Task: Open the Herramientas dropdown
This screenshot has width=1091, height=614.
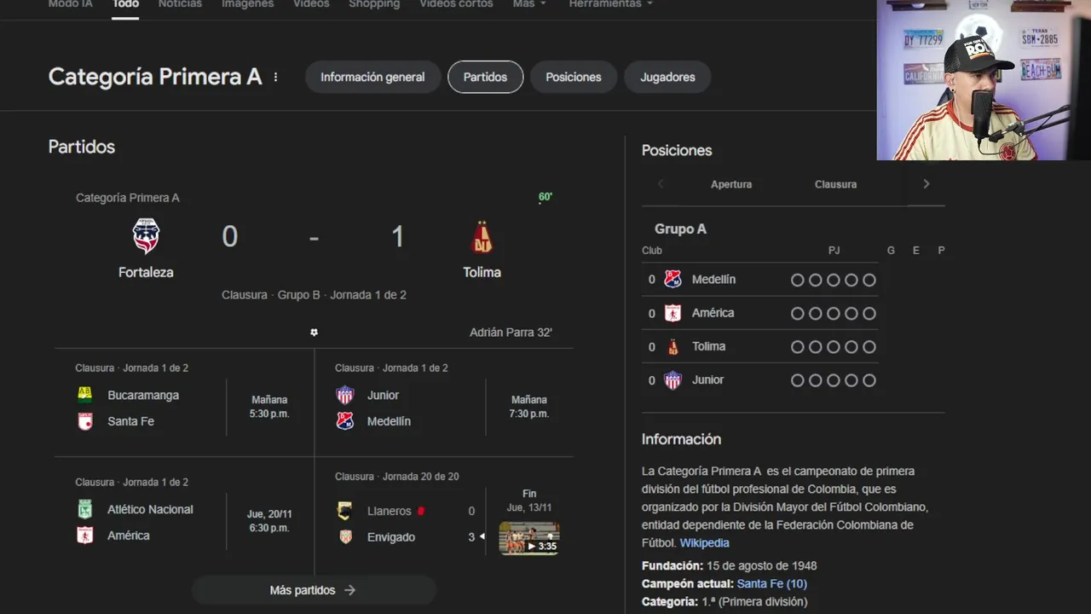Action: (610, 4)
